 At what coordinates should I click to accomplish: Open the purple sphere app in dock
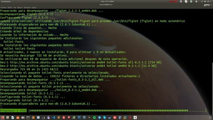click(x=49, y=117)
